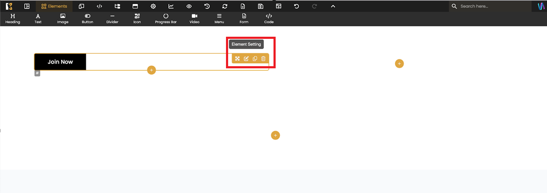The image size is (547, 193).
Task: Duplicate the element with copy icon
Action: (x=255, y=58)
